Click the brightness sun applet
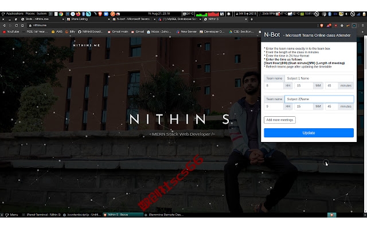The image size is (367, 229). click(x=228, y=14)
